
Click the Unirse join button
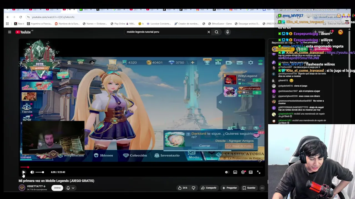click(x=57, y=188)
